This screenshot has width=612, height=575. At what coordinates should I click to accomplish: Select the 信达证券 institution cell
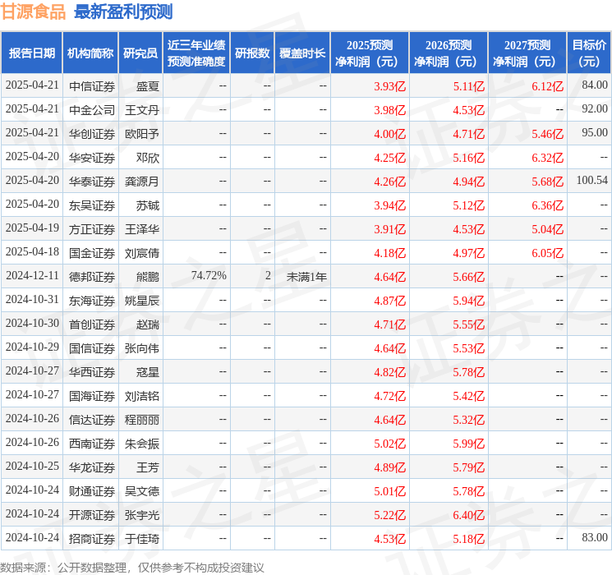pos(92,420)
